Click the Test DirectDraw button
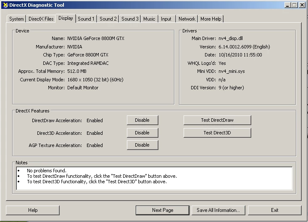Screen dimensions: 308x222 217,120
